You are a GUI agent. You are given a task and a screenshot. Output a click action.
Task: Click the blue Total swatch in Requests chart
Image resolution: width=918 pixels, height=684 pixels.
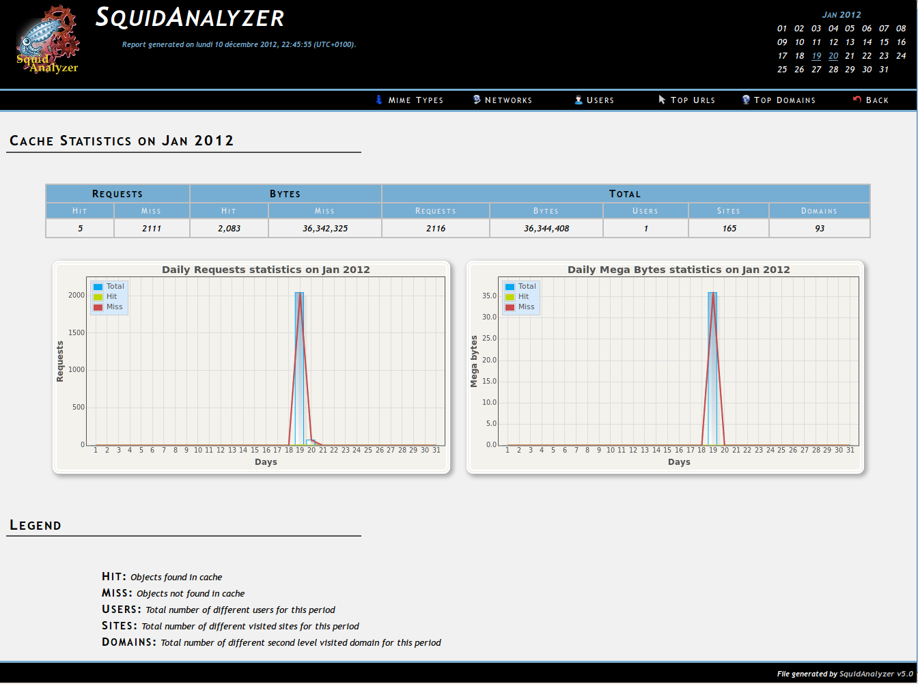(98, 287)
